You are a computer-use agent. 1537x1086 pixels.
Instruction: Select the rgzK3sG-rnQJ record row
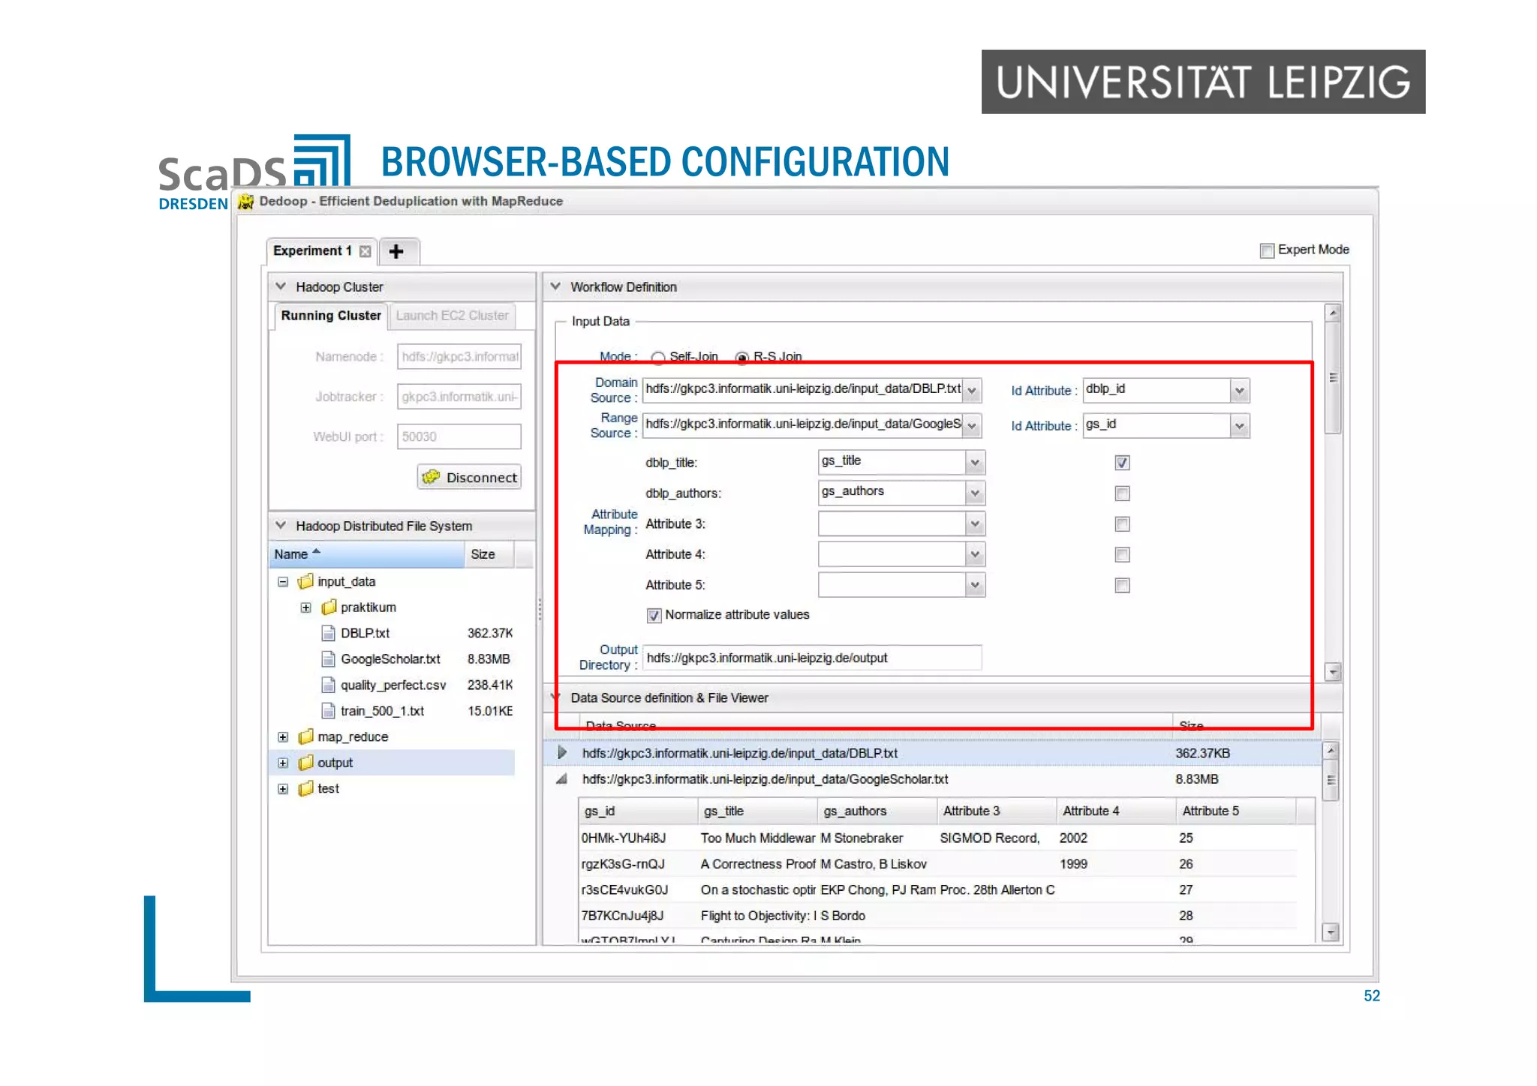[938, 864]
